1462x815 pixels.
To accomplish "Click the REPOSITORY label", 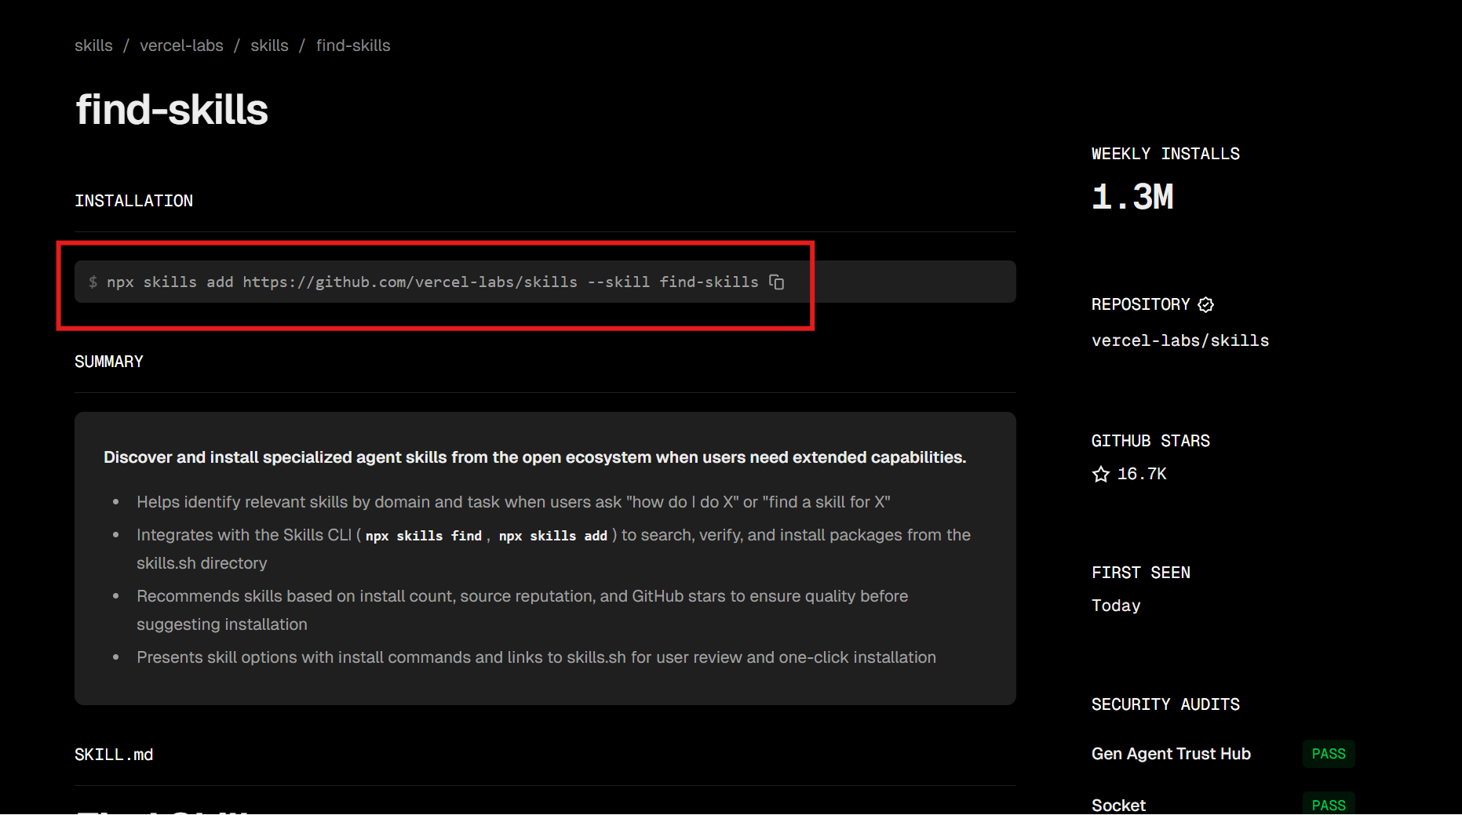I will (1141, 304).
